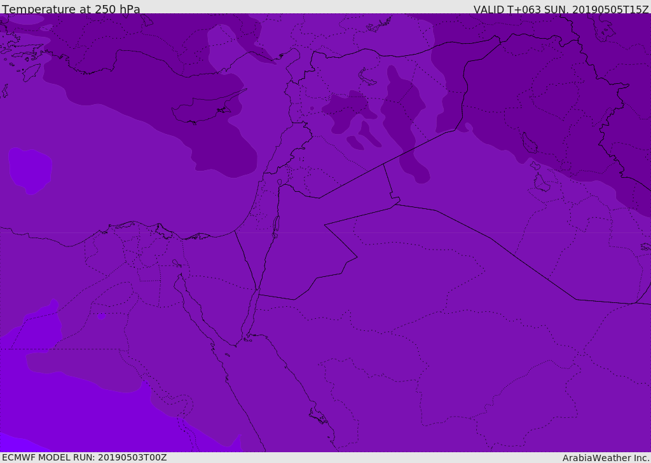Click the 'ECMWF MODEL RUN: 20190503T00Z' label
Screen dimensions: 651x463
pos(85,457)
